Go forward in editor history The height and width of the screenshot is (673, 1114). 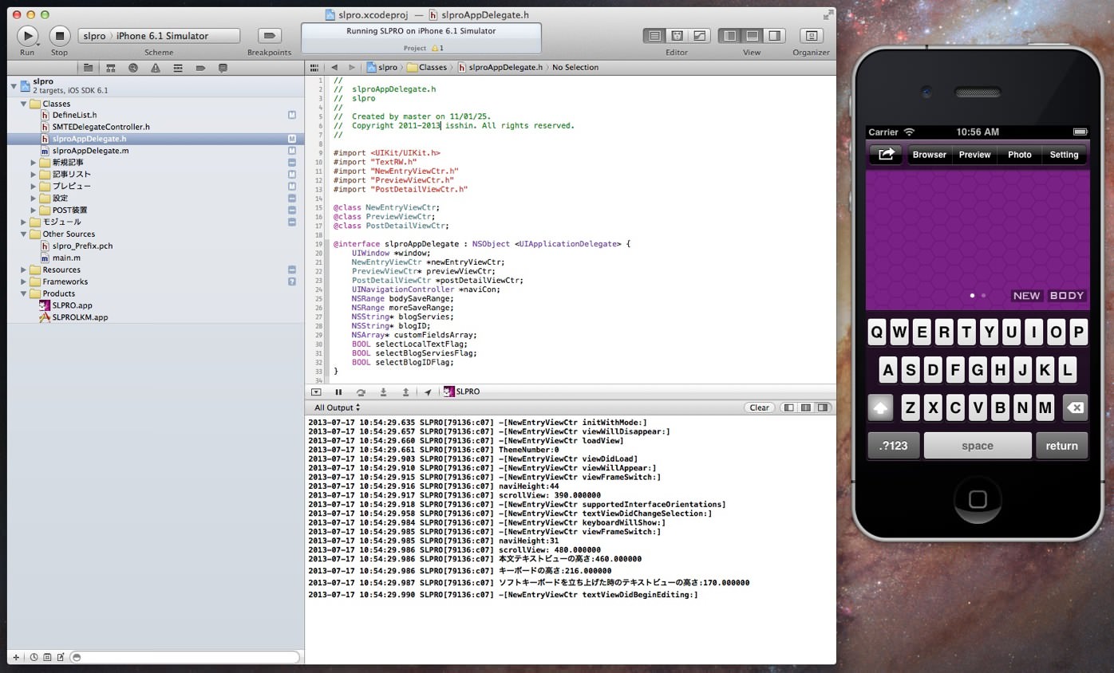352,68
